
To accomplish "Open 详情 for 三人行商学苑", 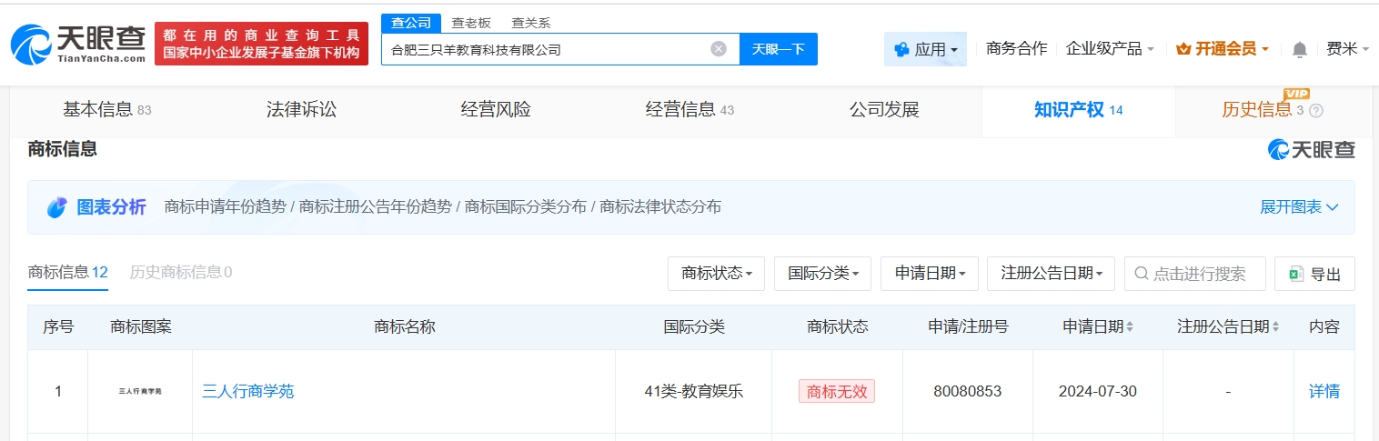I will click(1324, 392).
